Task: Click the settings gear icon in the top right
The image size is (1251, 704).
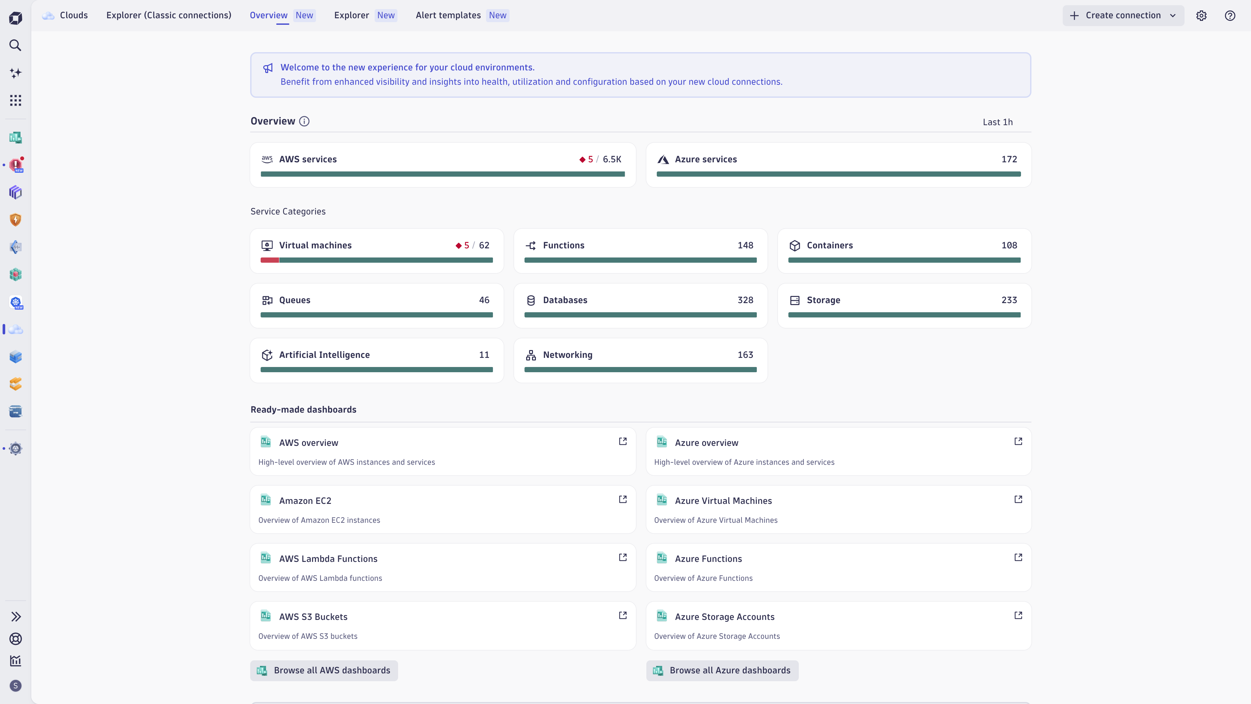Action: pos(1201,16)
